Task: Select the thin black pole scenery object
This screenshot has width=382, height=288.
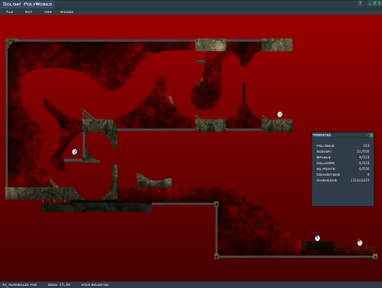Action: 244,94
